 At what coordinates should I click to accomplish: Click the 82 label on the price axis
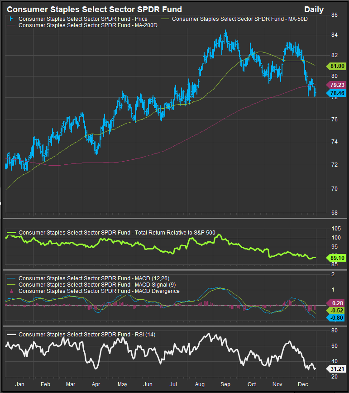point(335,55)
